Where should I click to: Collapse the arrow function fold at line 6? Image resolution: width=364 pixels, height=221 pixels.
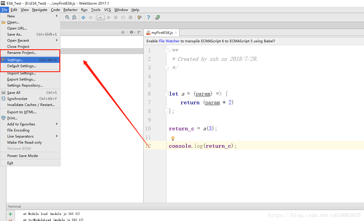pyautogui.click(x=166, y=94)
